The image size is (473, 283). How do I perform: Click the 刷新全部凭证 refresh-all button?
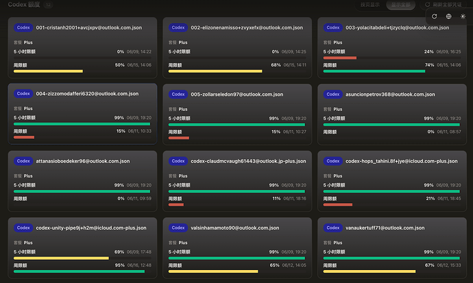[444, 5]
